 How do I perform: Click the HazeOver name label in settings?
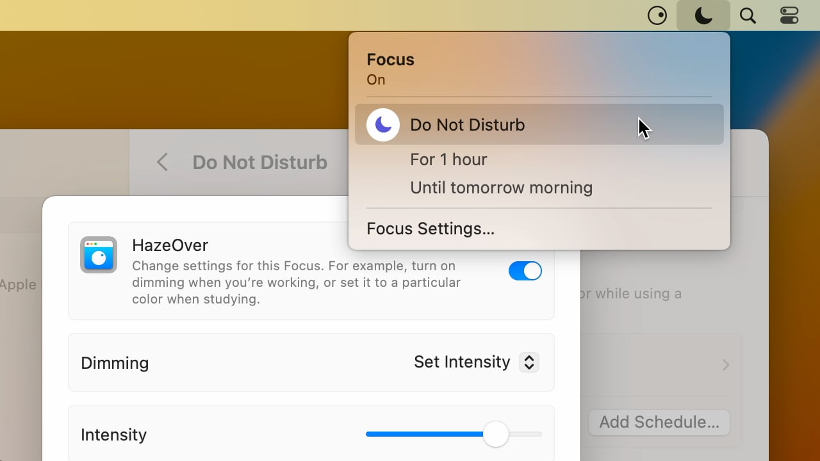tap(170, 245)
